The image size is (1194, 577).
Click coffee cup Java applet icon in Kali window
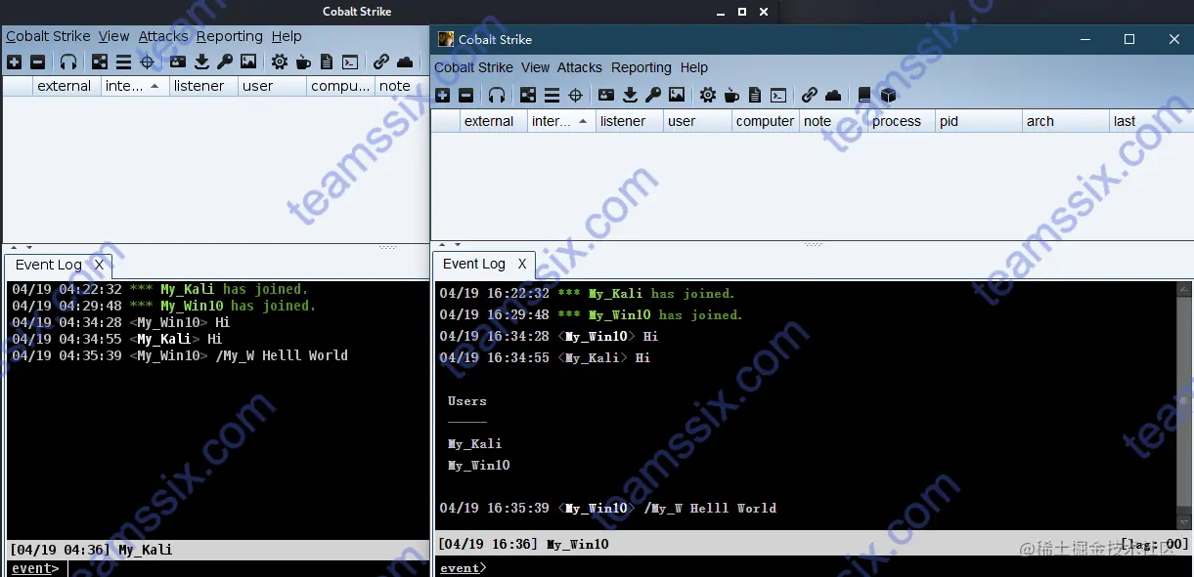pyautogui.click(x=303, y=62)
